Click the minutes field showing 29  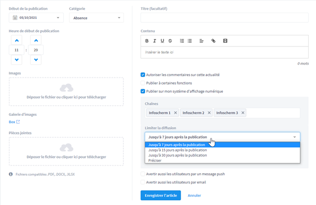tap(36, 50)
